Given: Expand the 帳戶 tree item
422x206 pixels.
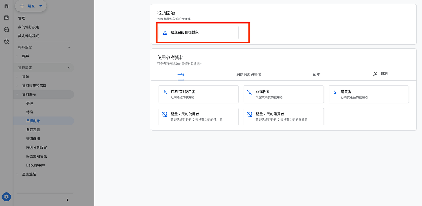Looking at the screenshot, I should point(17,56).
